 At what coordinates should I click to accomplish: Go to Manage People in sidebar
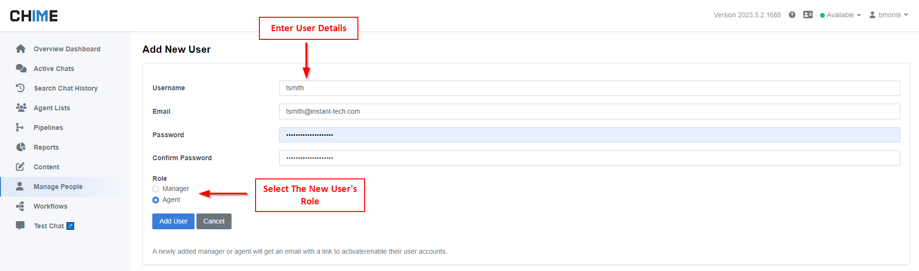tap(58, 187)
